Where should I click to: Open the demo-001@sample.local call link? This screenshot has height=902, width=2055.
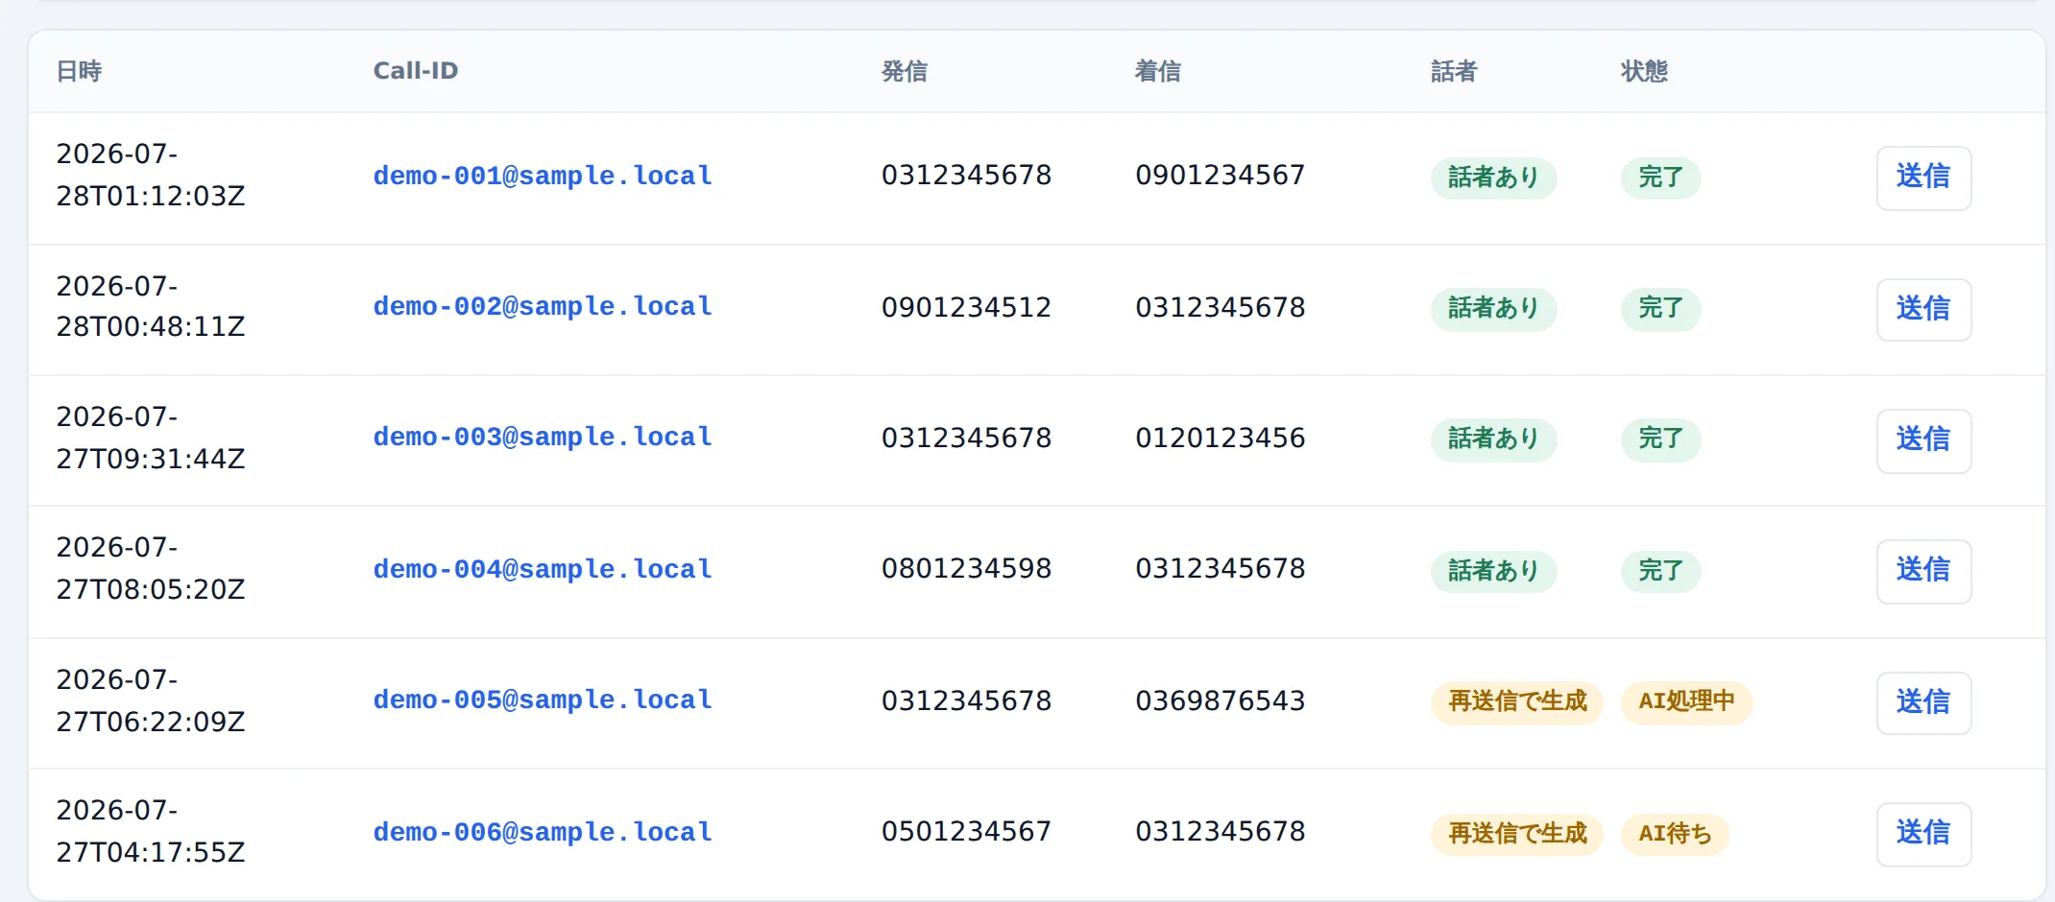coord(543,177)
